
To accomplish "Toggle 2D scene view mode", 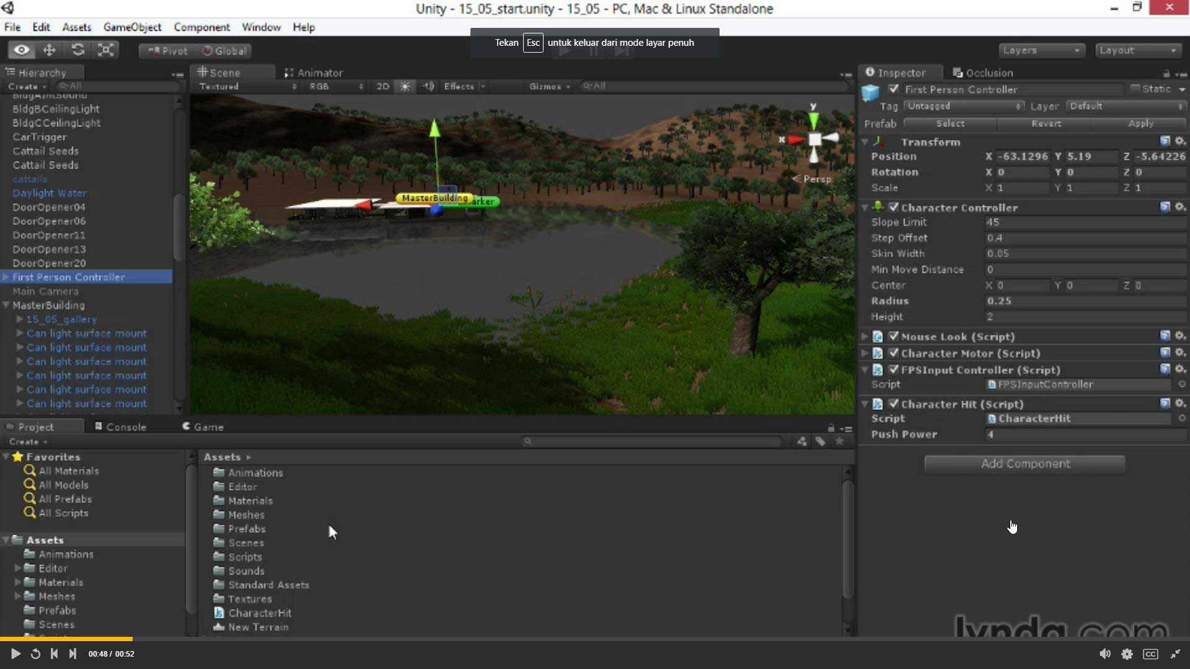I will [382, 86].
